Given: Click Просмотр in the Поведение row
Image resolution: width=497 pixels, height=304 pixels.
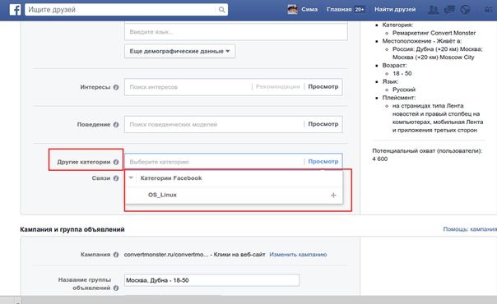Looking at the screenshot, I should click(x=323, y=124).
